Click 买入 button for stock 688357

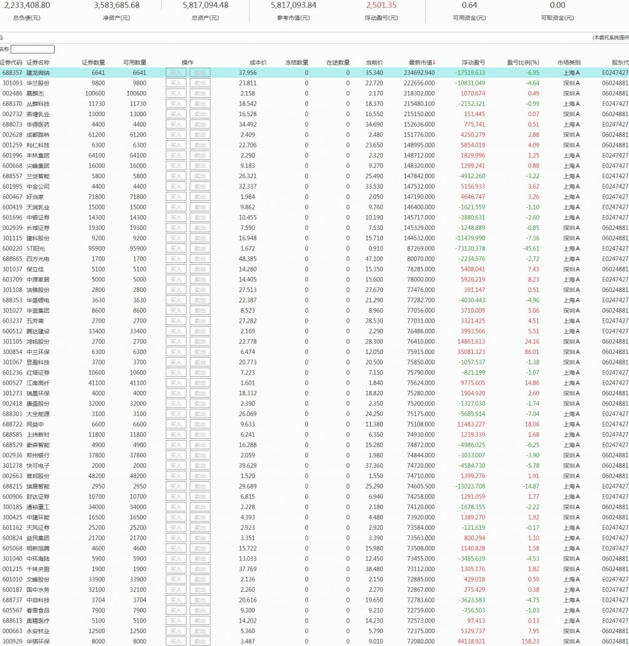tap(176, 73)
